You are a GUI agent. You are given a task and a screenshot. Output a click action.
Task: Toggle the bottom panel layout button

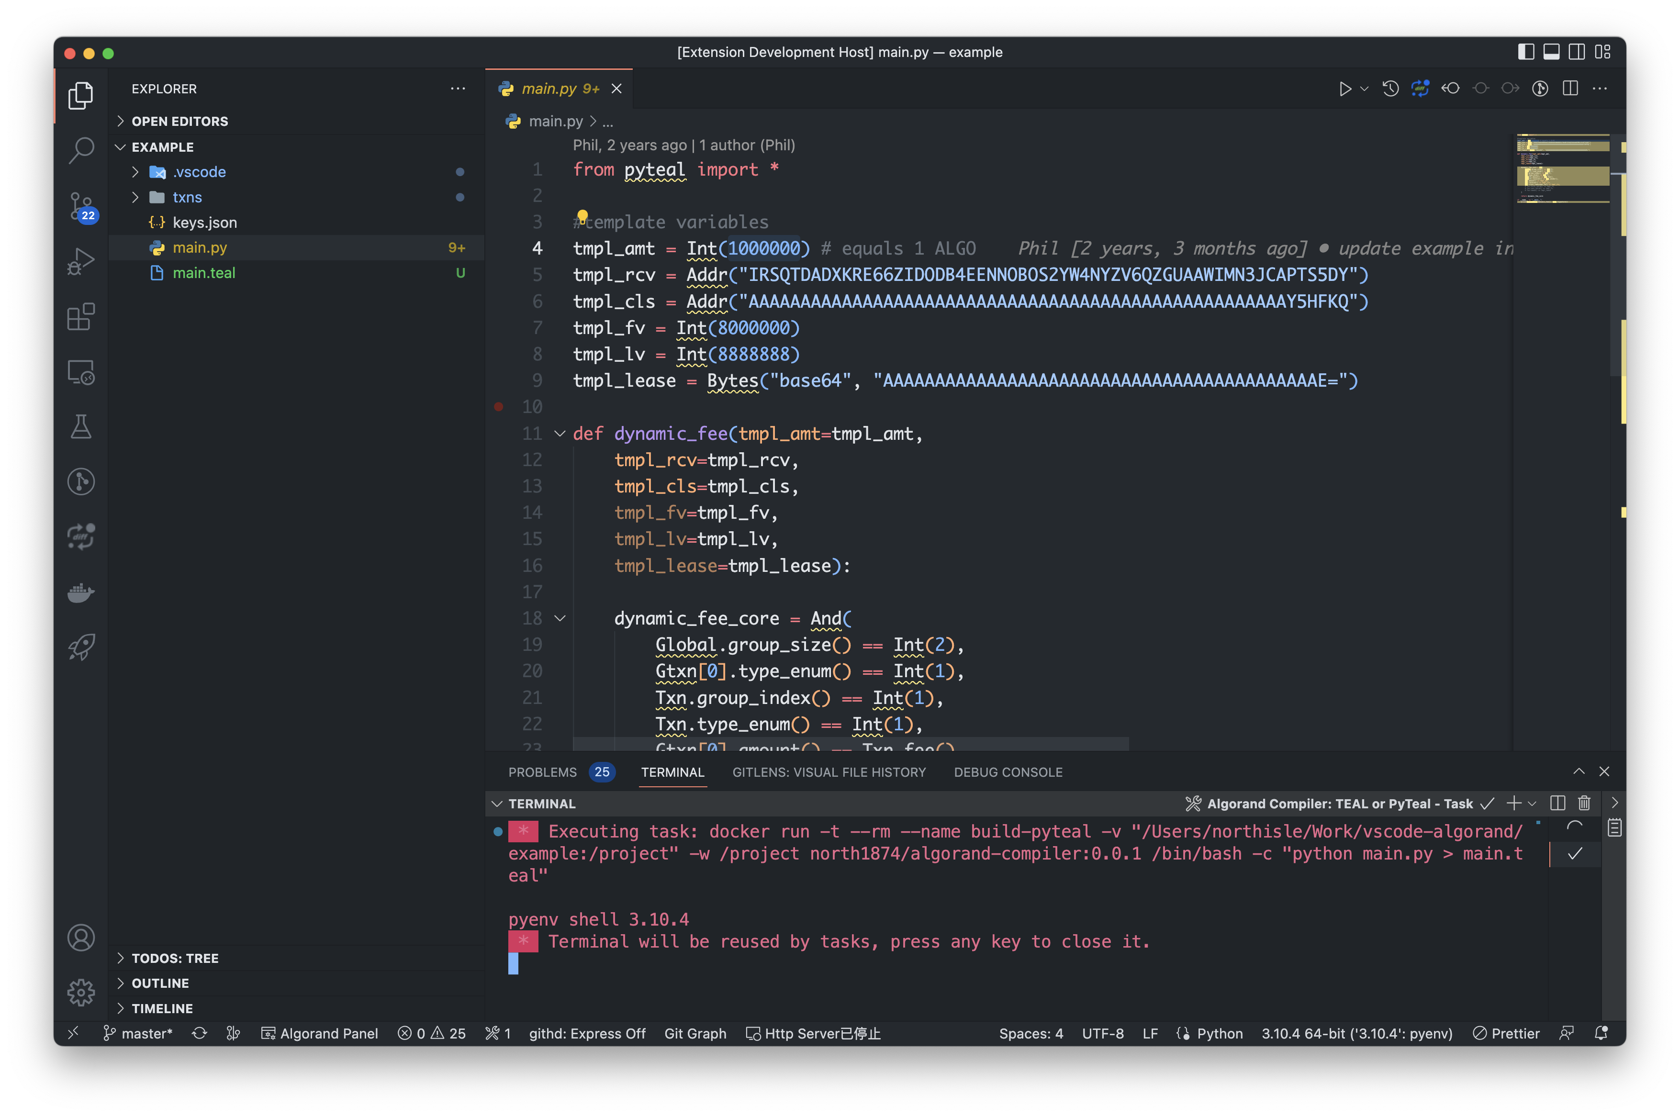click(1551, 52)
